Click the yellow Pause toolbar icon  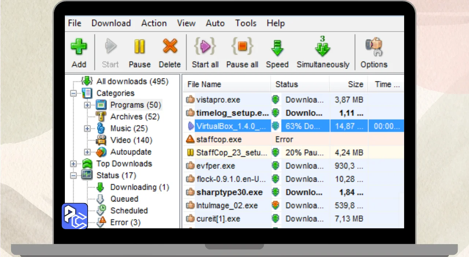pos(140,47)
